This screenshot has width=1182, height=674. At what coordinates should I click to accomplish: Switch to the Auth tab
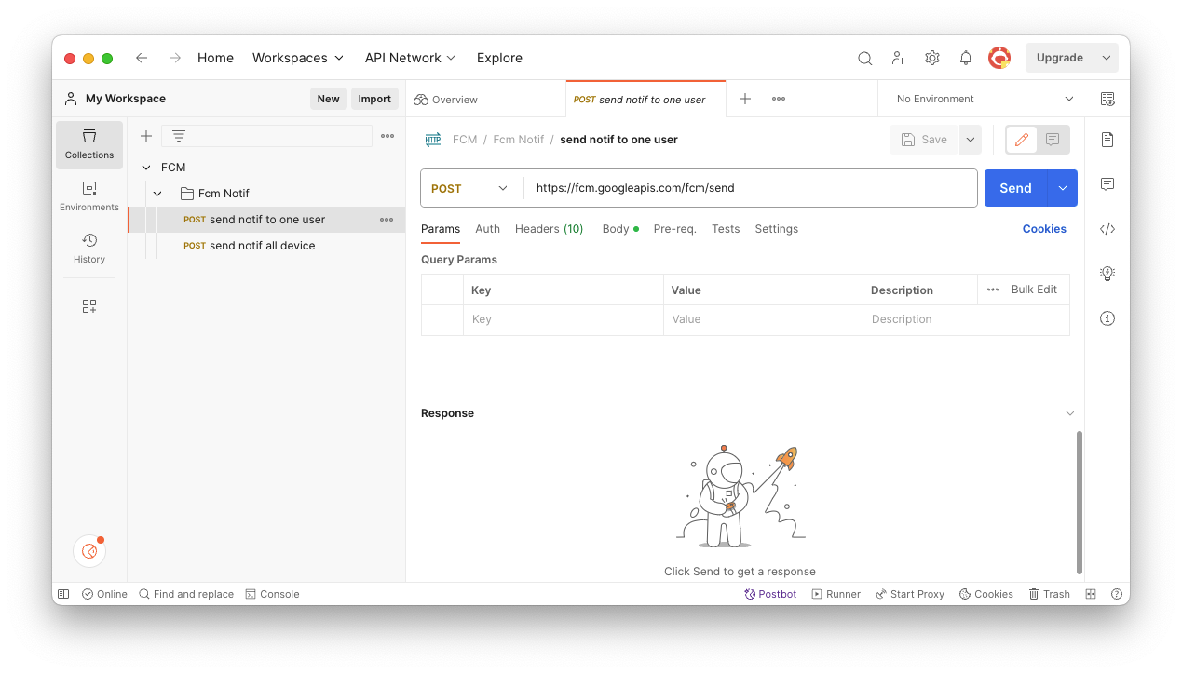click(x=487, y=229)
